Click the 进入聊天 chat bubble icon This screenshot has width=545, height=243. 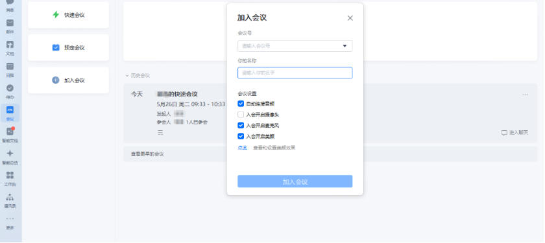pos(504,133)
